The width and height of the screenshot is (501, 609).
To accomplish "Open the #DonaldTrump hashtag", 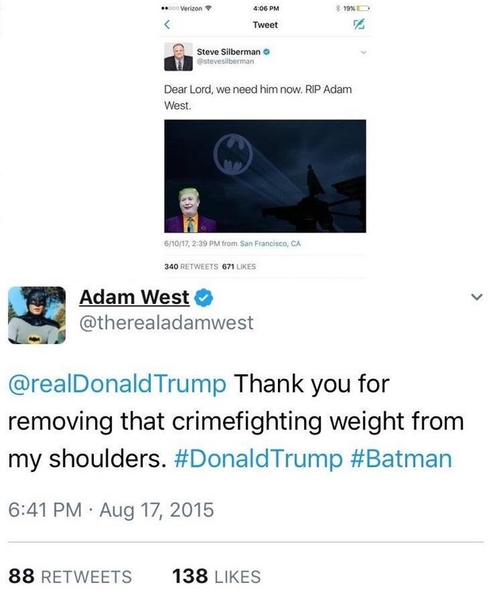I will click(x=259, y=458).
